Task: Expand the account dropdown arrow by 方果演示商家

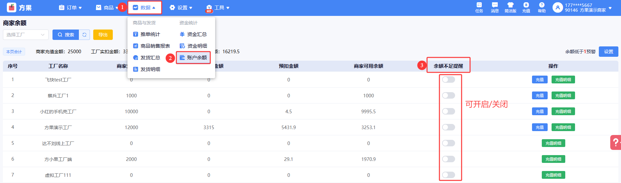Action: click(x=610, y=8)
